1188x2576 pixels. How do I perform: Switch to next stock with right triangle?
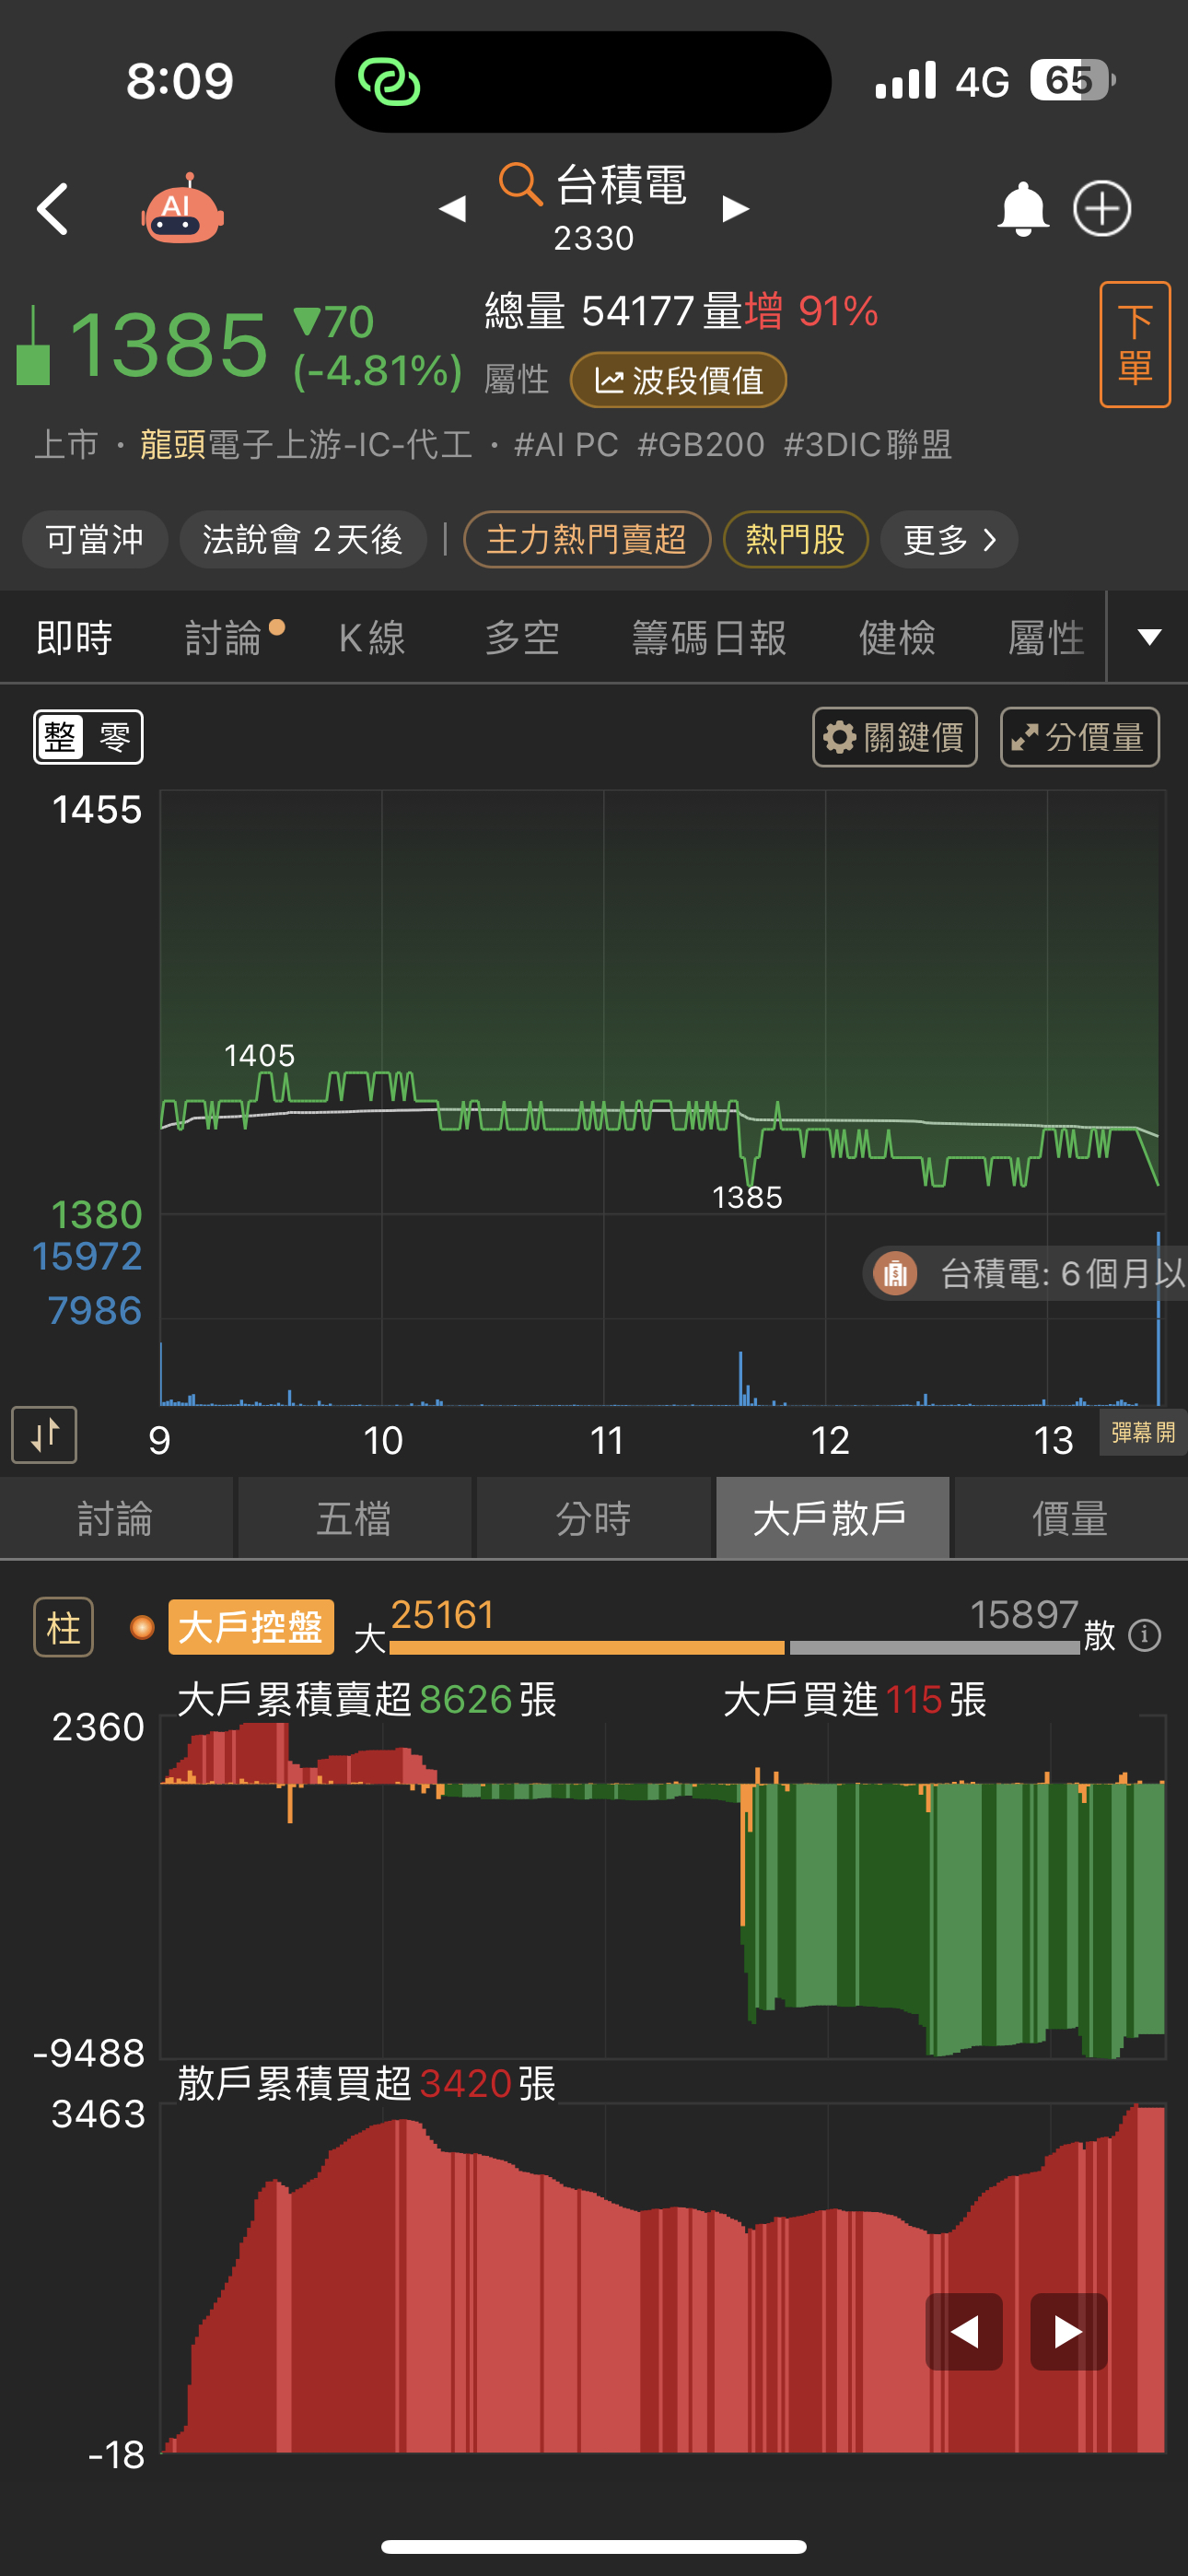point(736,209)
